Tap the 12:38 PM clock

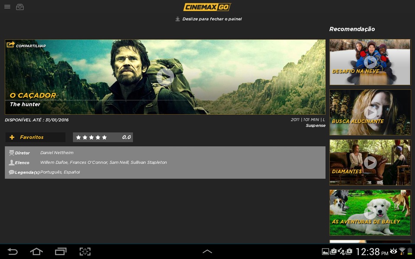pos(372,252)
